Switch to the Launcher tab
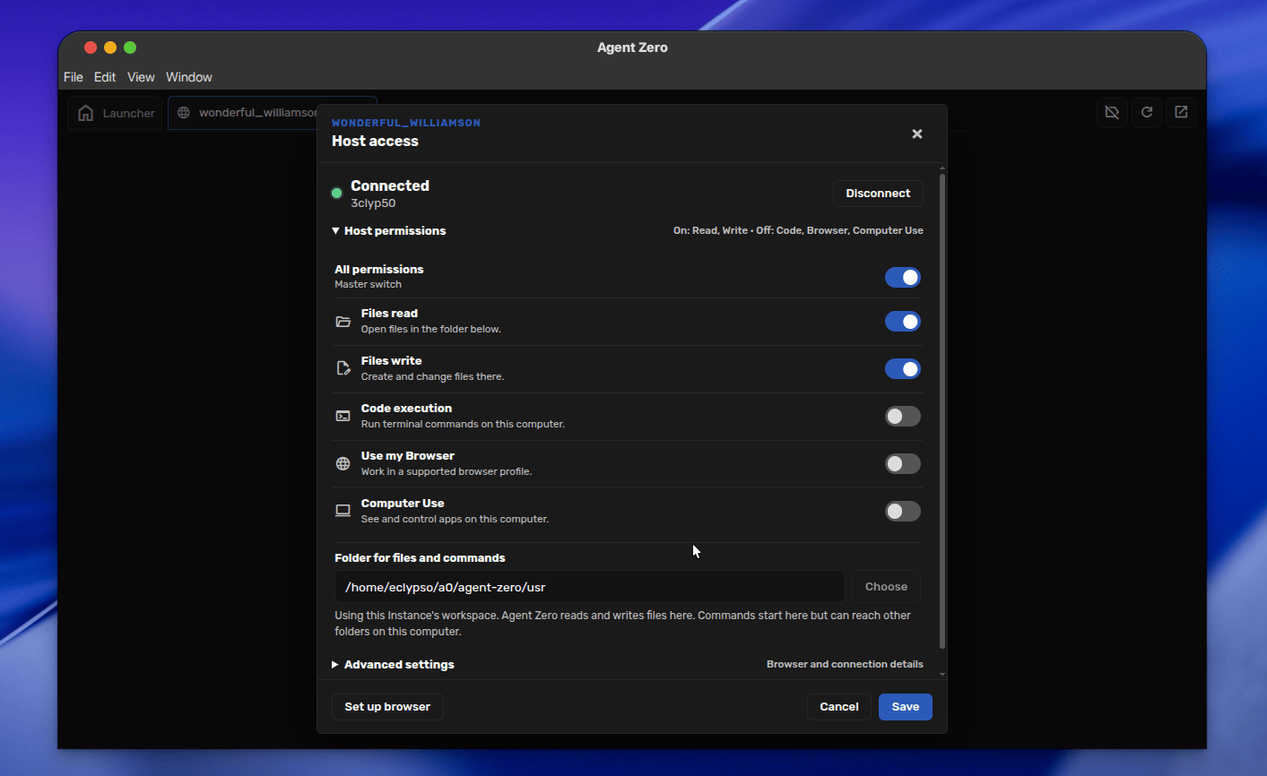The height and width of the screenshot is (776, 1267). (x=115, y=113)
